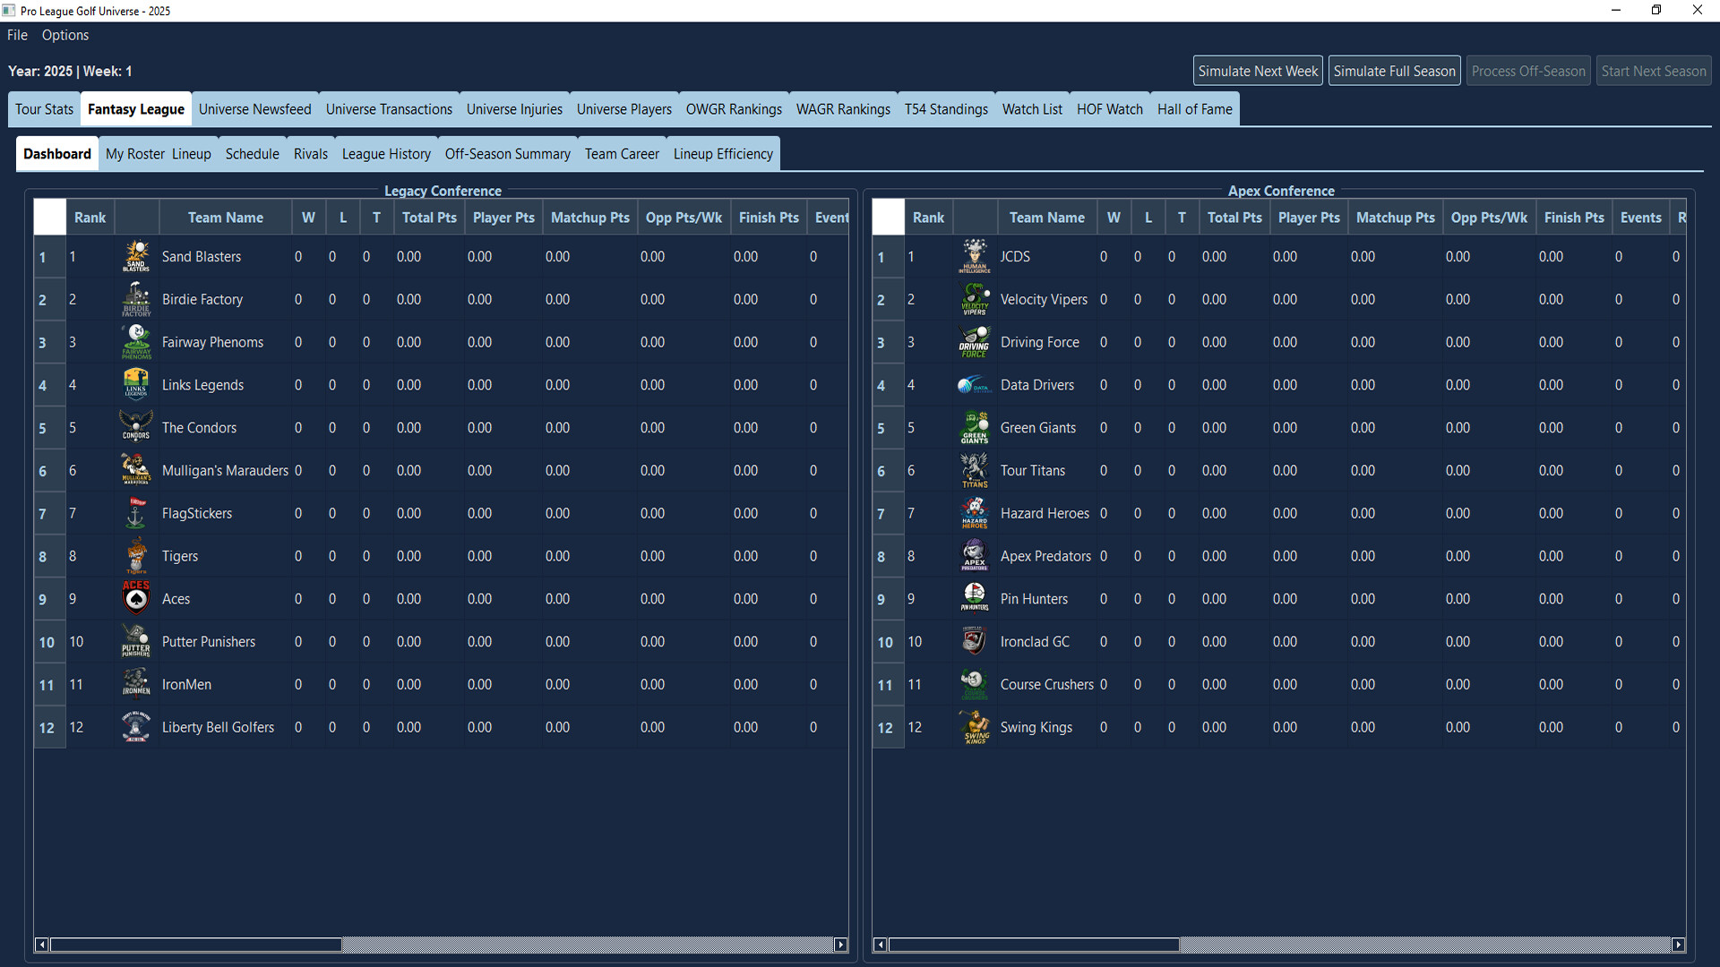The image size is (1720, 967).
Task: Click the Birdie Factory logo
Action: (x=136, y=299)
